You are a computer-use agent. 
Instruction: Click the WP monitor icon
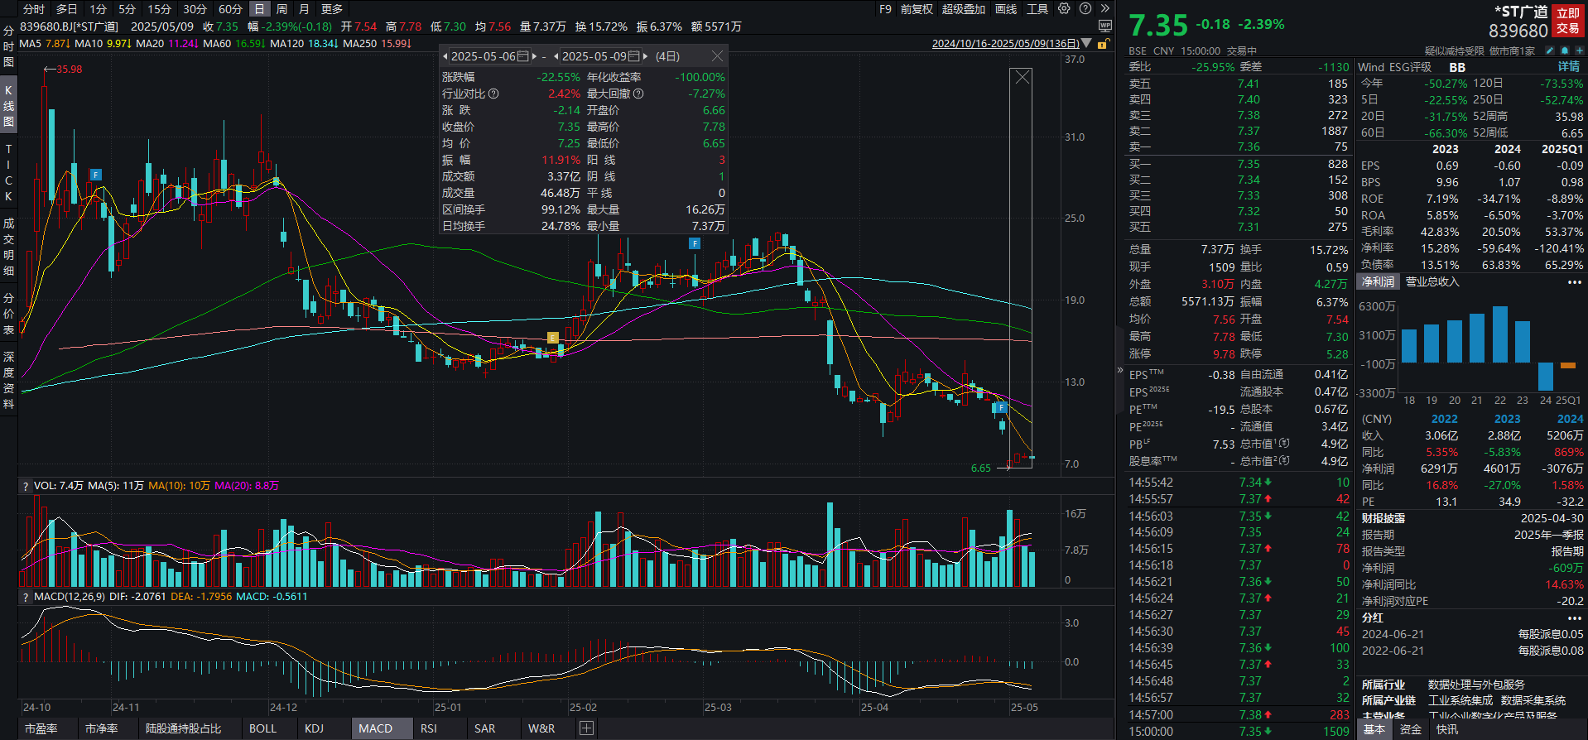pyautogui.click(x=1104, y=26)
